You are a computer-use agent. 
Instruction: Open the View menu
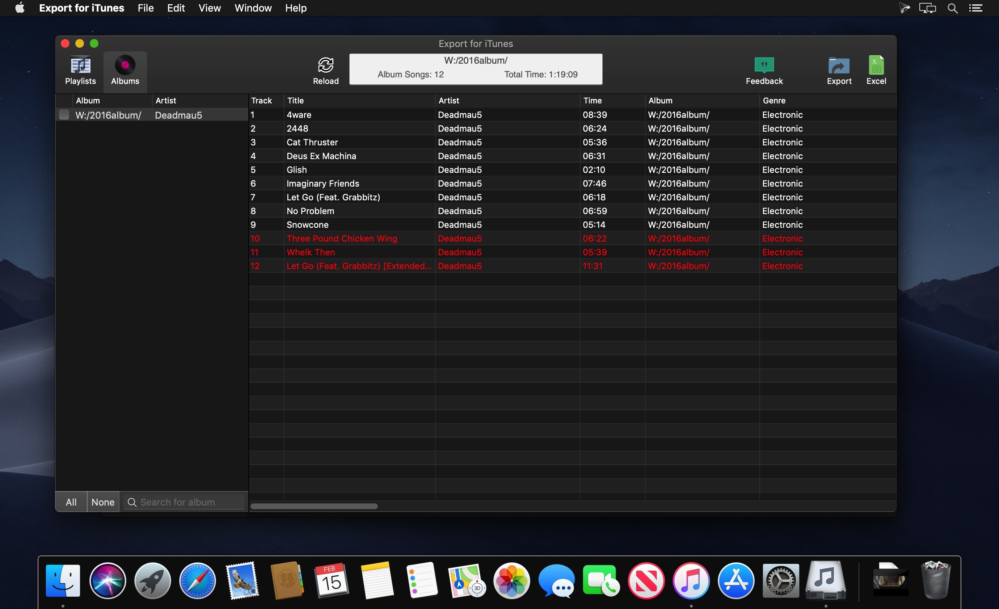point(209,8)
